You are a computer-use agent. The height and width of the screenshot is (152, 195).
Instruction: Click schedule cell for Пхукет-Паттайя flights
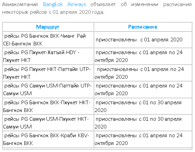[x=143, y=73]
